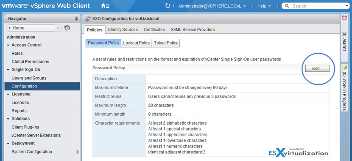The image size is (352, 161).
Task: Open the Help dropdown menu
Action: click(x=264, y=6)
